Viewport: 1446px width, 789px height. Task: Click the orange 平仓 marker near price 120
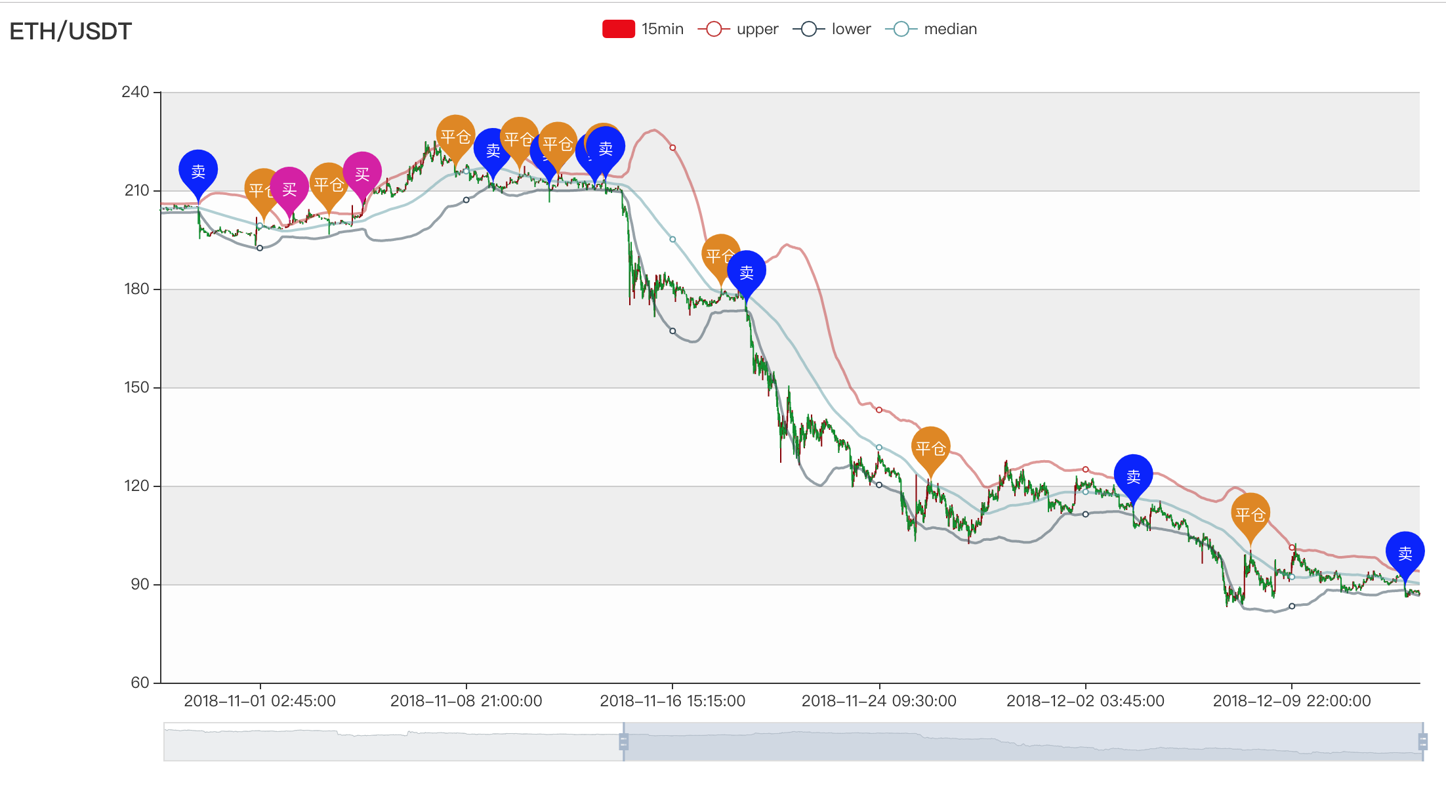click(930, 448)
